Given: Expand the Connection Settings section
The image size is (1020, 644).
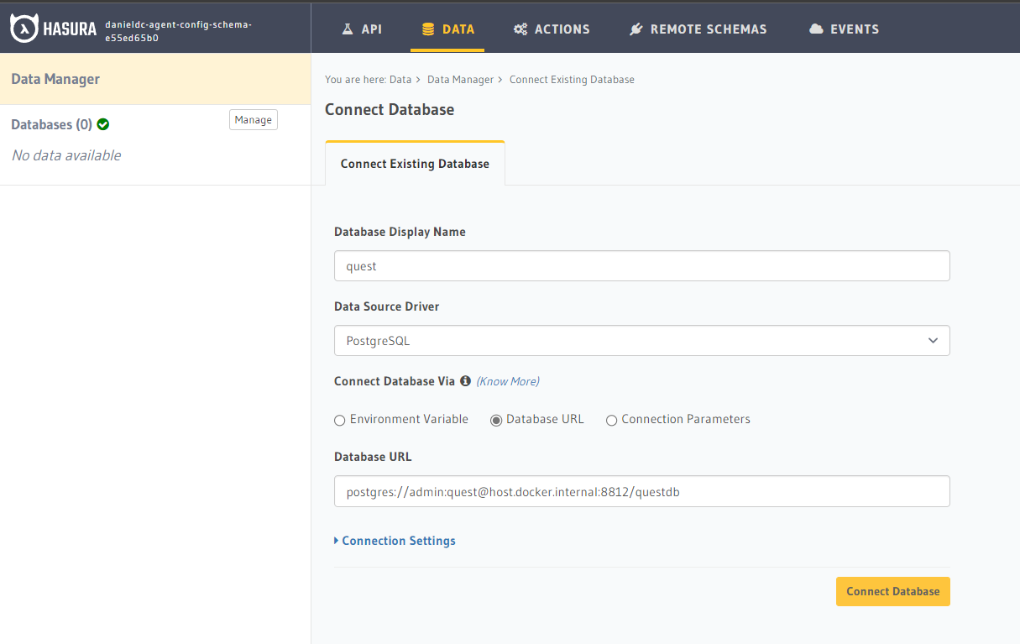Looking at the screenshot, I should click(395, 541).
